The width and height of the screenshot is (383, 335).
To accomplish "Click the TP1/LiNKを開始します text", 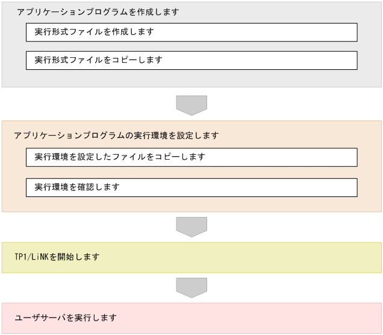I will (57, 257).
